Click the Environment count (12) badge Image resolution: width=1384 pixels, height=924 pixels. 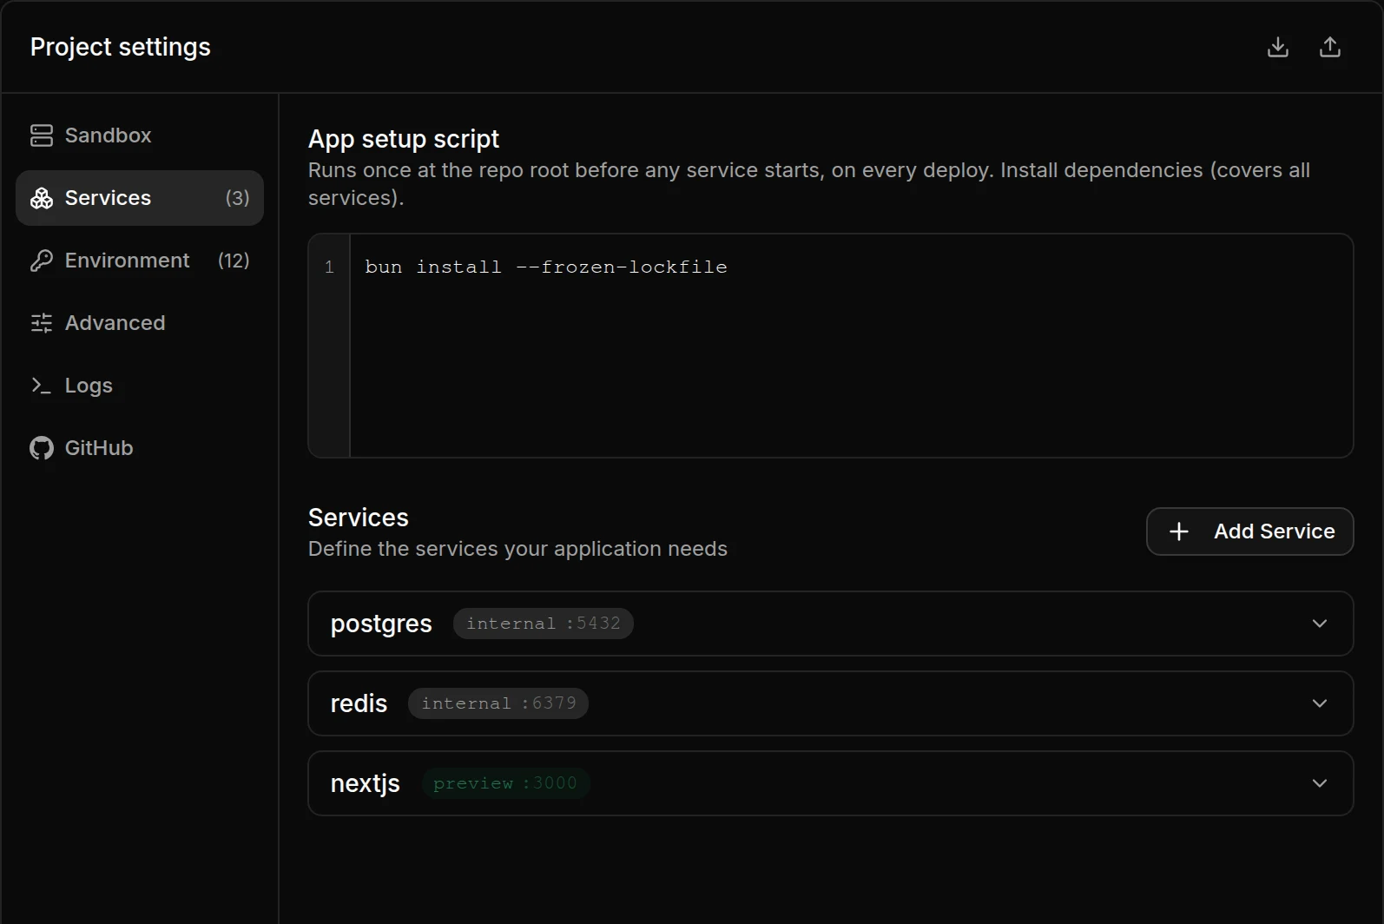pos(234,261)
